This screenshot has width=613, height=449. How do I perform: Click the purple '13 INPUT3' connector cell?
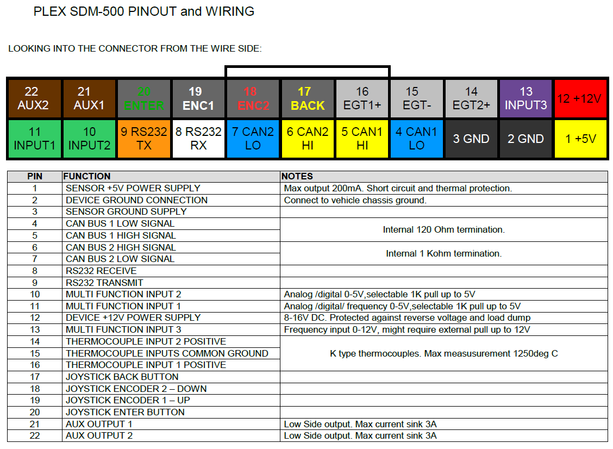[x=526, y=98]
